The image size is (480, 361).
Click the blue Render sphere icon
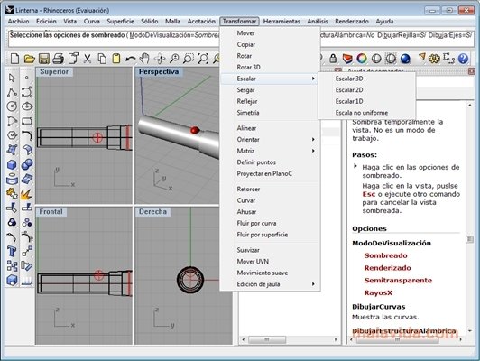click(x=405, y=58)
